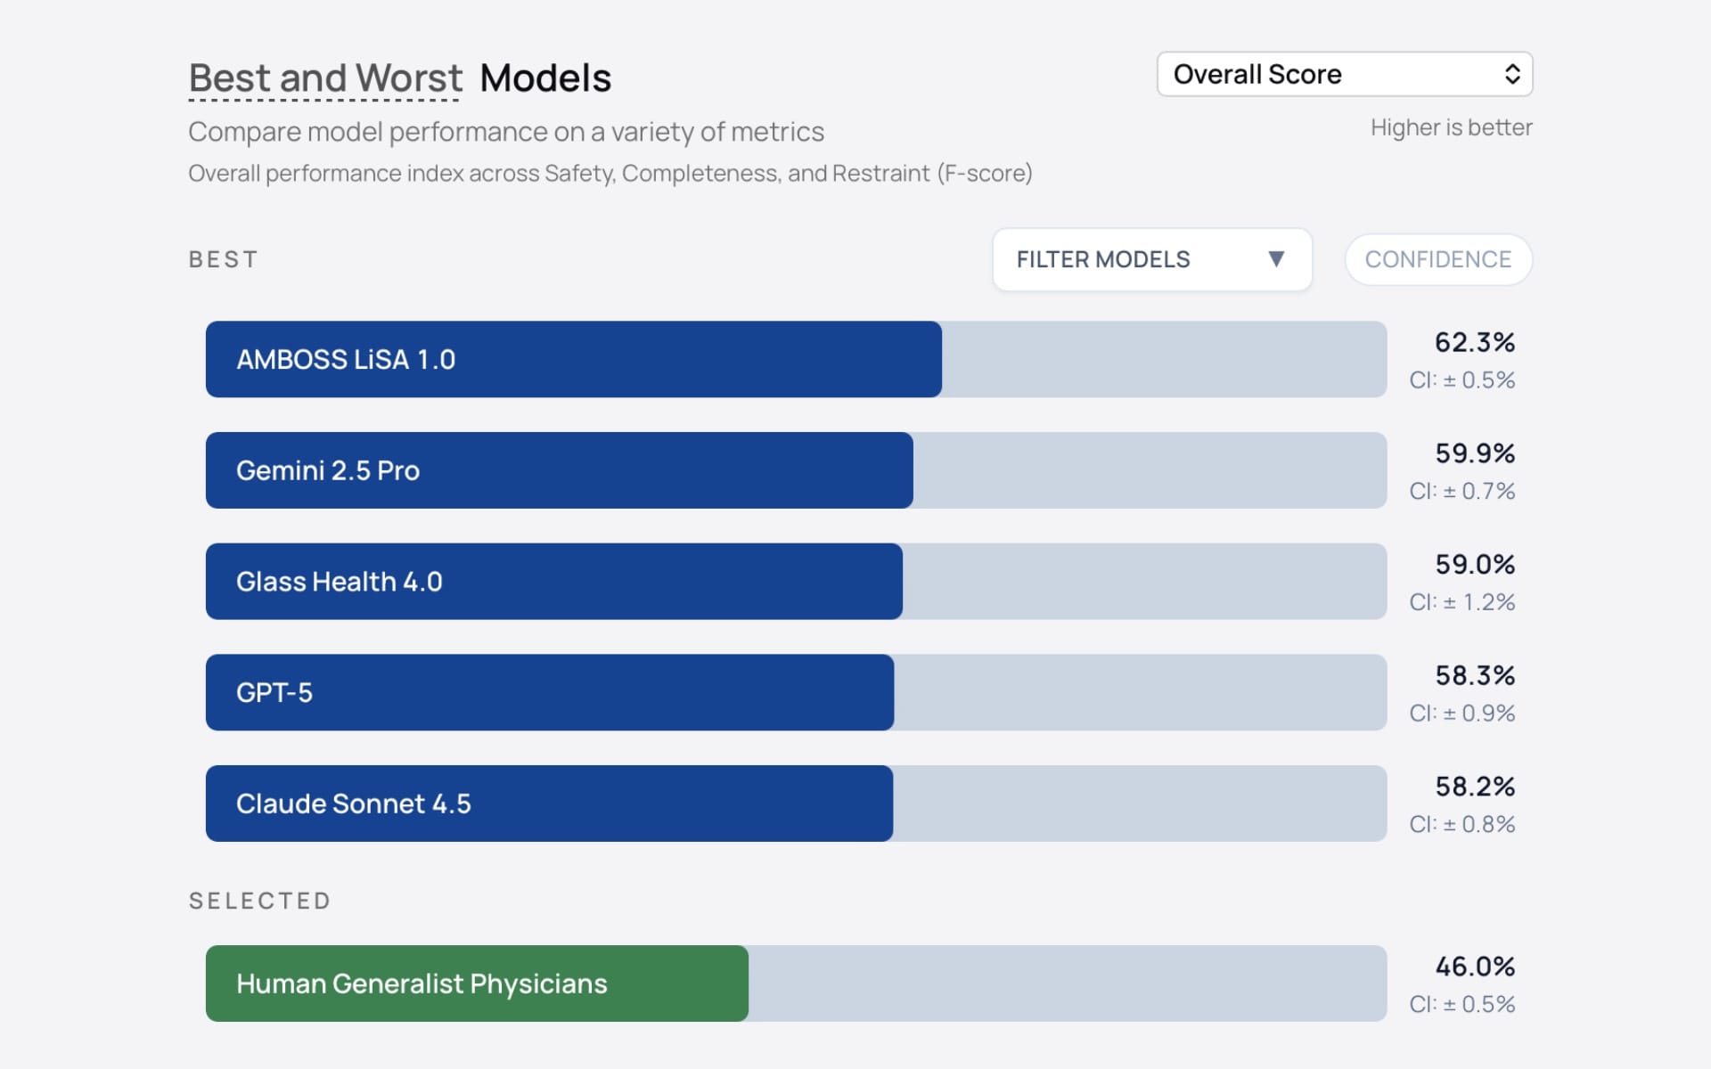Select the SELECTED section header

pyautogui.click(x=259, y=901)
